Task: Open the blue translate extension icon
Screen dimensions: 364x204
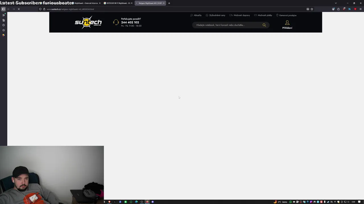Action: tap(349, 9)
